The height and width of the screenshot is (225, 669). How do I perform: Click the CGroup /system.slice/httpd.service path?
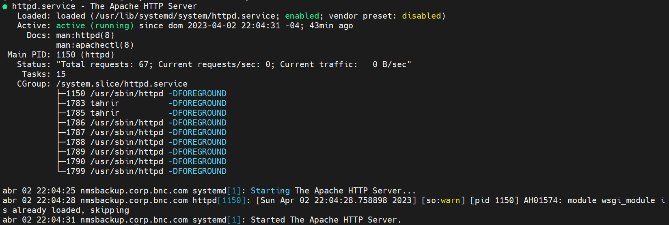coord(122,84)
